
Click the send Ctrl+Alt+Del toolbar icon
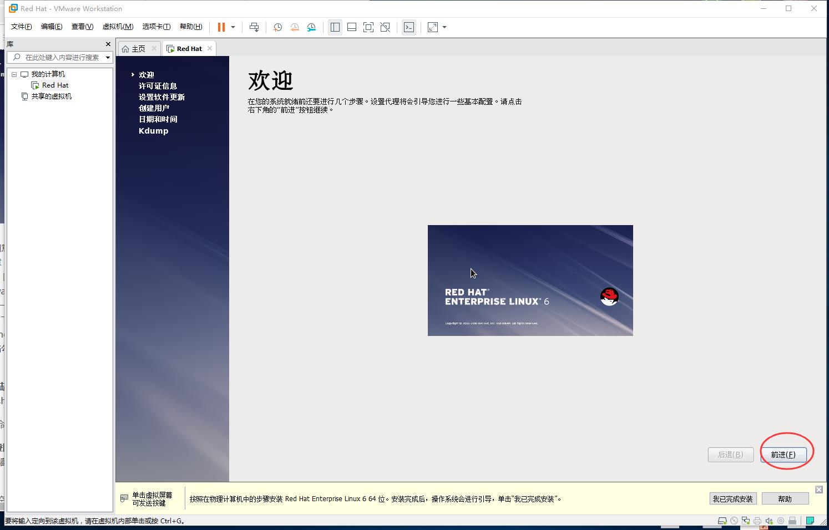[x=254, y=27]
